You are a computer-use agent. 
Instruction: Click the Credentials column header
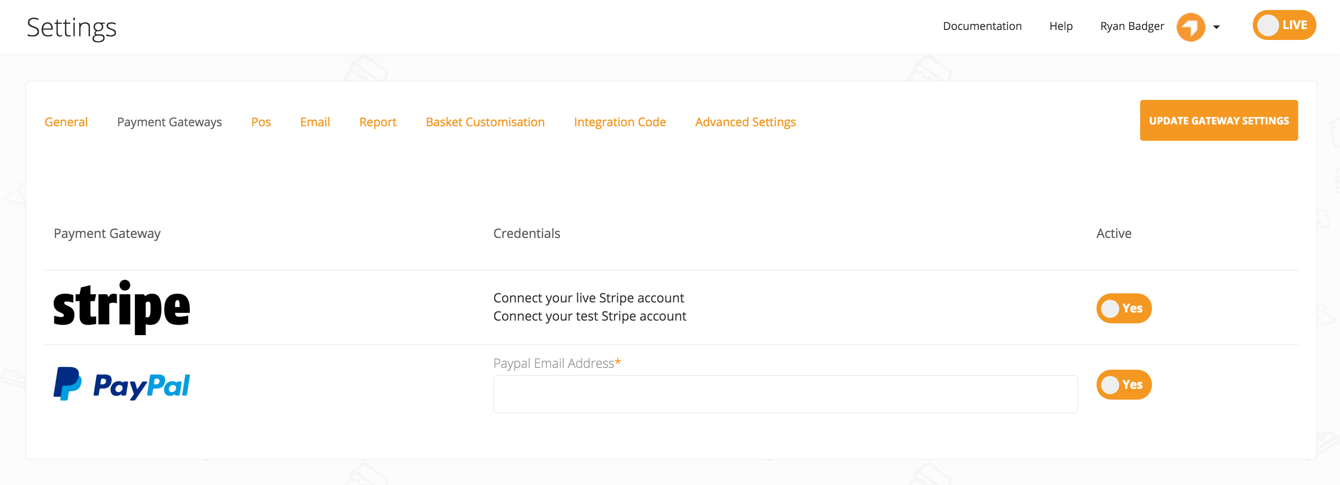tap(526, 233)
